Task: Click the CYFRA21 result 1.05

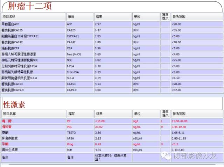Action: pyautogui.click(x=98, y=36)
